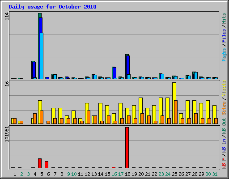Click green day label '9' on the x-axis
The image size is (229, 179).
pos(68,174)
